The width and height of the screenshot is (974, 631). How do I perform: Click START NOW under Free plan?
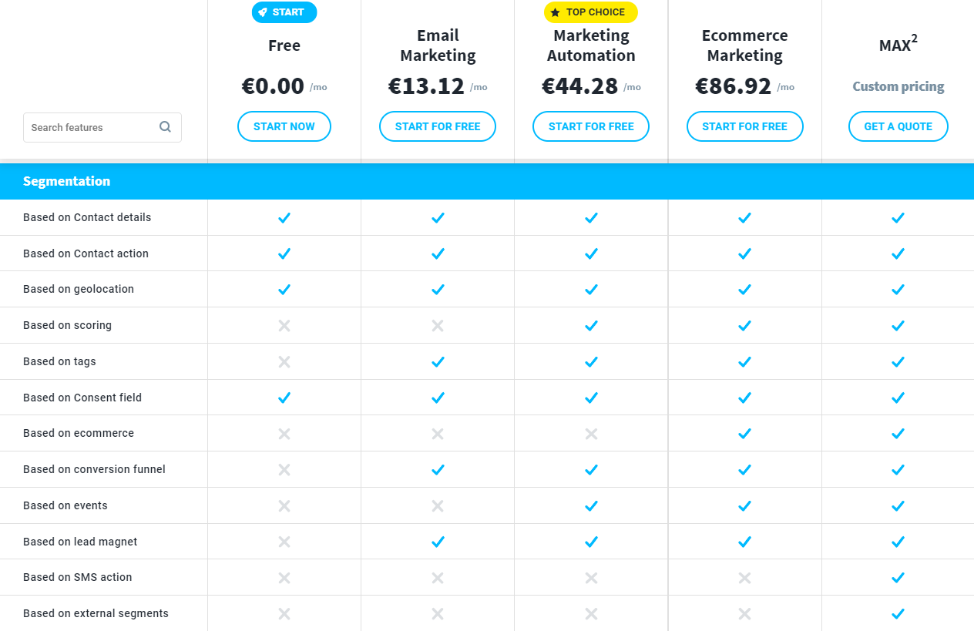click(x=284, y=126)
